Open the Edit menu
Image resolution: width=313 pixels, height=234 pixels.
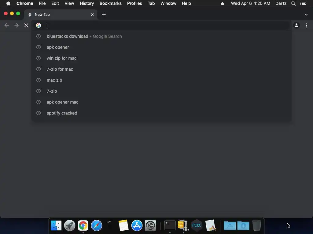(x=55, y=3)
